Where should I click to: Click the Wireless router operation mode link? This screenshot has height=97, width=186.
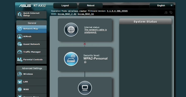77,11
